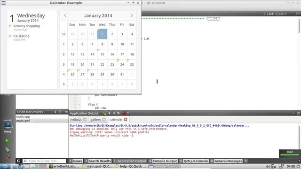Screen dimensions: 301x169
Task: Open the volume control in tray
Action: pyautogui.click(x=268, y=166)
